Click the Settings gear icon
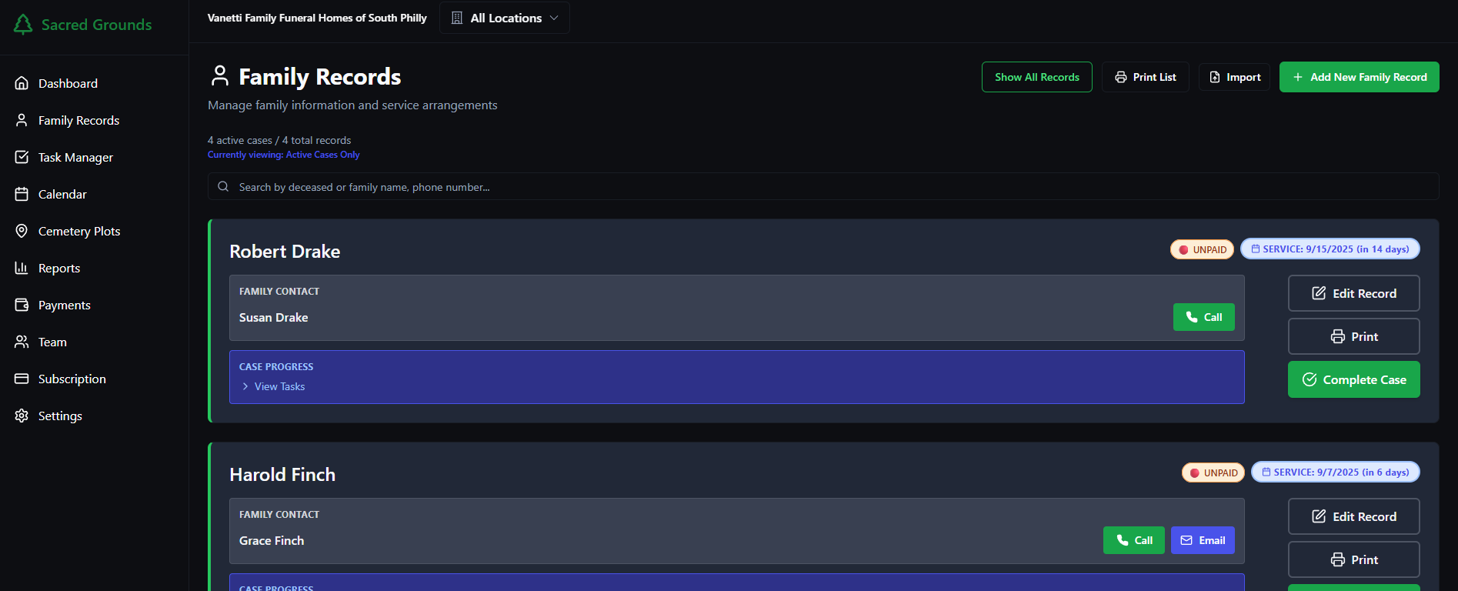 pyautogui.click(x=22, y=416)
